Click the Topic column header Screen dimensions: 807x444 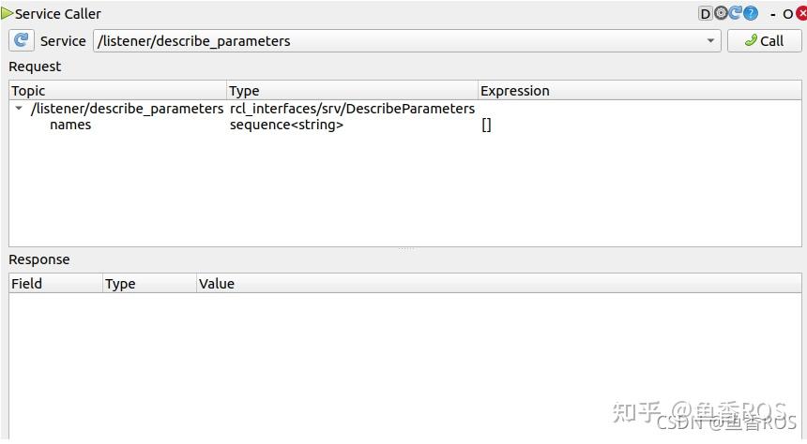[28, 91]
